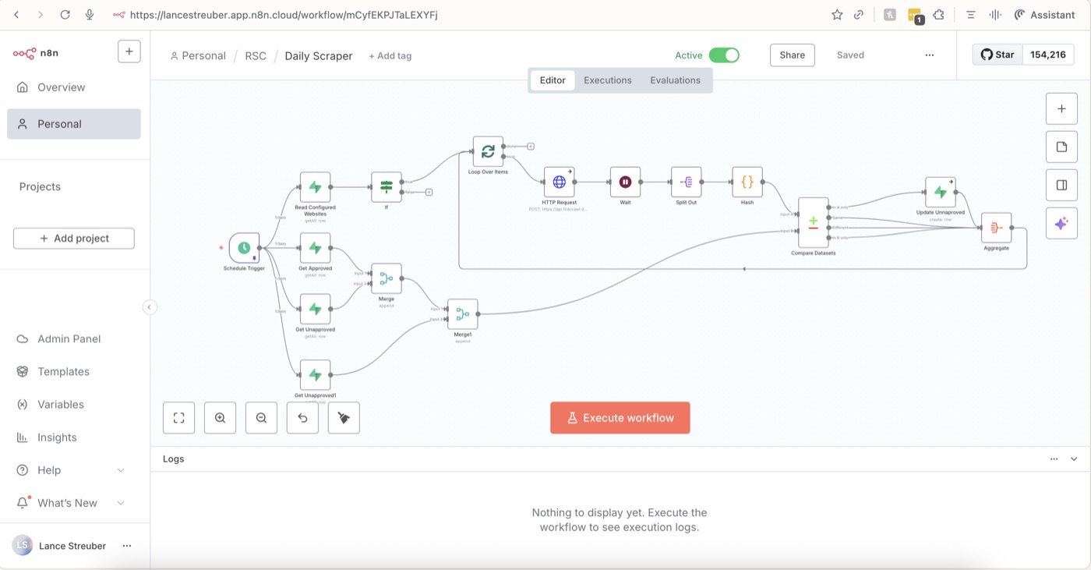This screenshot has height=570, width=1091.
Task: Open workflow more options menu
Action: click(929, 55)
